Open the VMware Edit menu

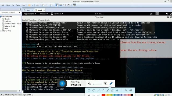coord(3,5)
